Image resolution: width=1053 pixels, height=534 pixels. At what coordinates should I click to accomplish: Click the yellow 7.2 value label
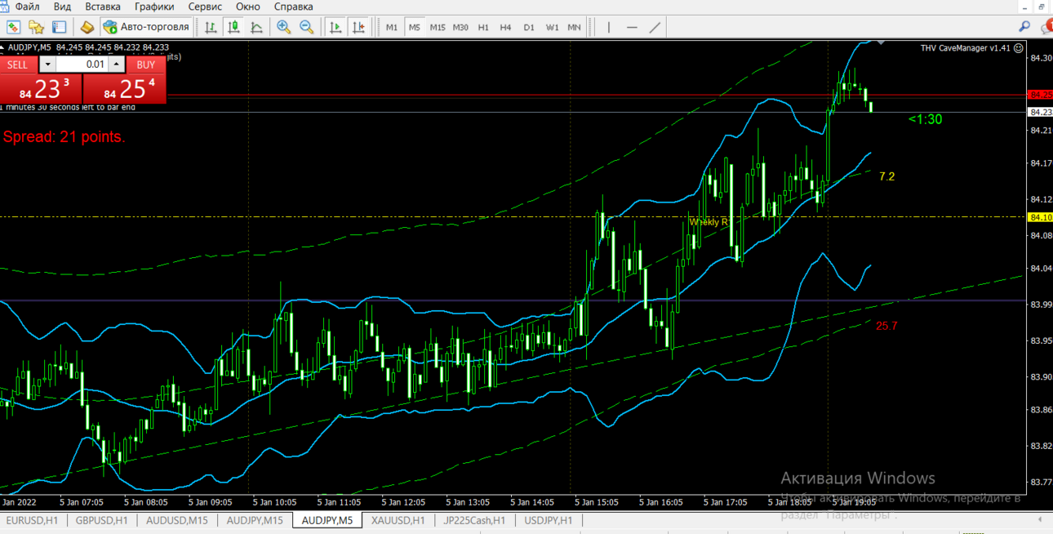[887, 176]
